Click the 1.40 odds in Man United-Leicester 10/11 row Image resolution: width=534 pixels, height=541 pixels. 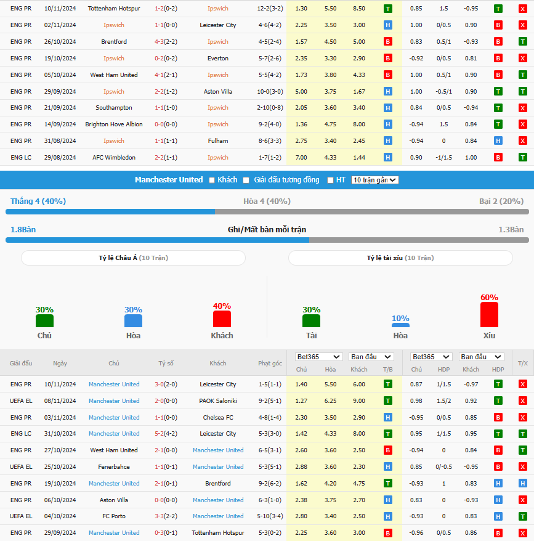click(x=301, y=384)
